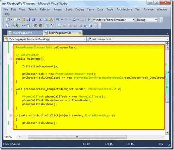Click the Paste clipboard icon
174x150 pixels.
(x=51, y=20)
